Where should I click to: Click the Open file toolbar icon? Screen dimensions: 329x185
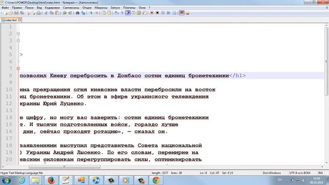[x=10, y=13]
